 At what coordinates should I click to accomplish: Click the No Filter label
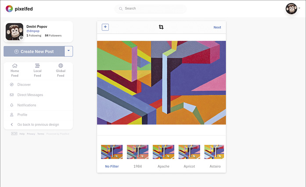click(112, 166)
